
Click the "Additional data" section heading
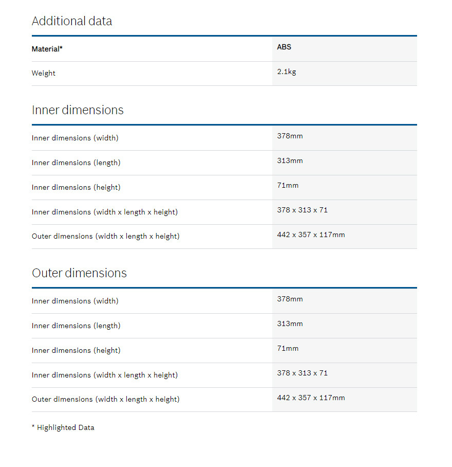[x=72, y=21]
